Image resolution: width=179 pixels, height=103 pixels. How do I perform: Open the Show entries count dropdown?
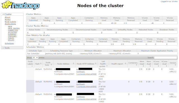click(x=35, y=58)
